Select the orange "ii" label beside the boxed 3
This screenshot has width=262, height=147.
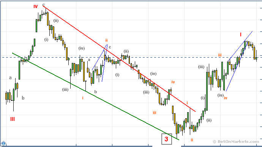click(192, 140)
